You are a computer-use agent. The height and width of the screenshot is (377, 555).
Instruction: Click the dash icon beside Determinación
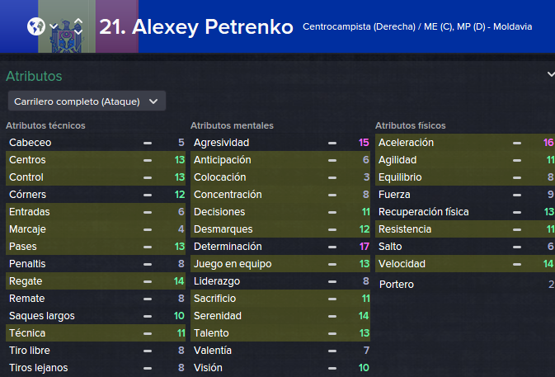coord(332,247)
